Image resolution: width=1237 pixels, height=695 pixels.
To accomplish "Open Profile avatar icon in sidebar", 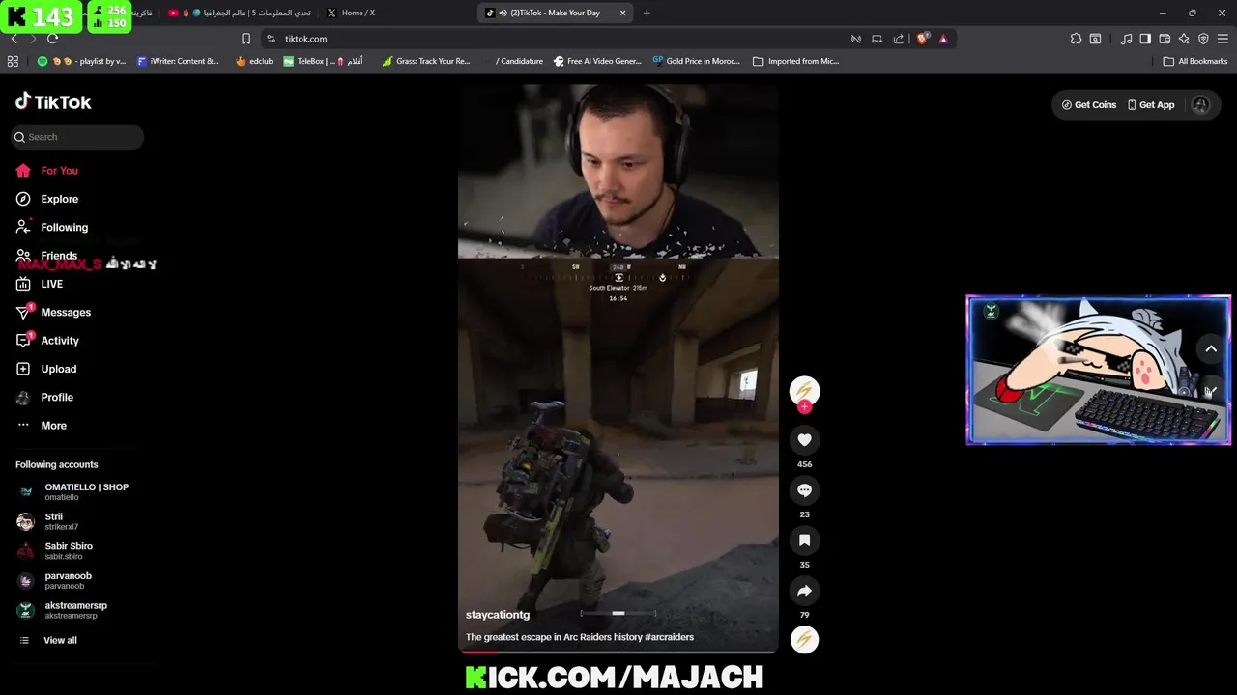I will [x=23, y=397].
